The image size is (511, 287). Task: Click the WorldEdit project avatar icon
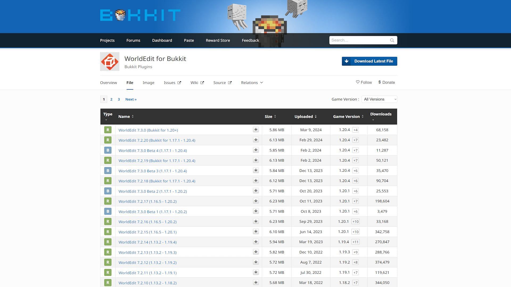pyautogui.click(x=110, y=61)
